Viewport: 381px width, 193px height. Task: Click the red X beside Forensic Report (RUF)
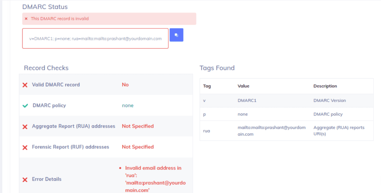[25, 147]
